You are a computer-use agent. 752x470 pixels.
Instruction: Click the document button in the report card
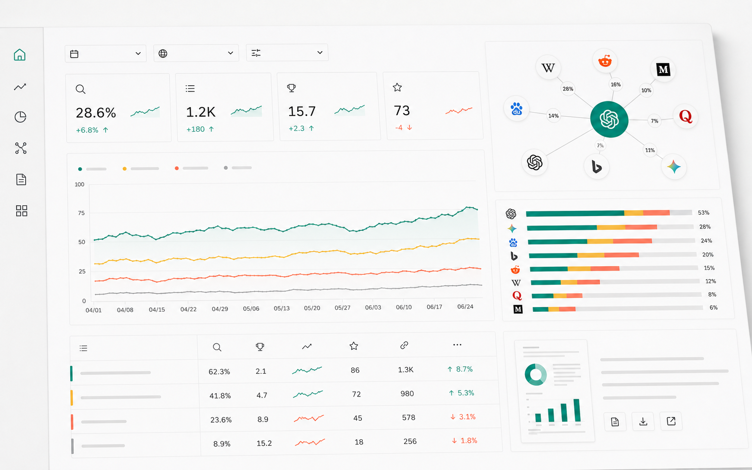point(615,422)
